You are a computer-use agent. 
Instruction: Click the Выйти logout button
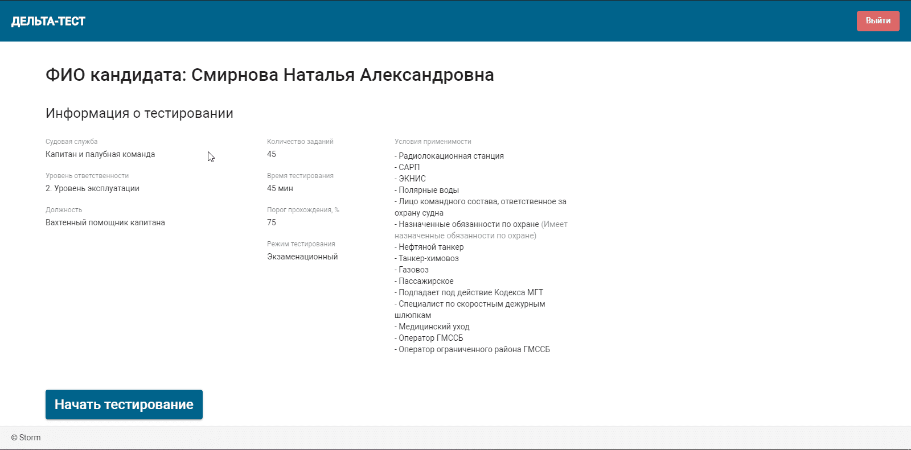[877, 21]
